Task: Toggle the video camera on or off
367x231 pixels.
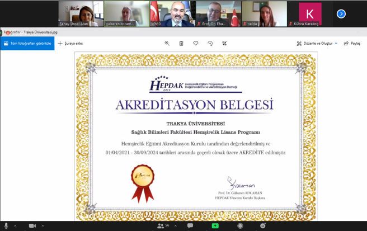Action: 32,226
